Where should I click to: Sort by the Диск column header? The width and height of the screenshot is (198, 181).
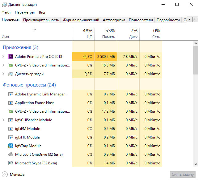click(128, 34)
